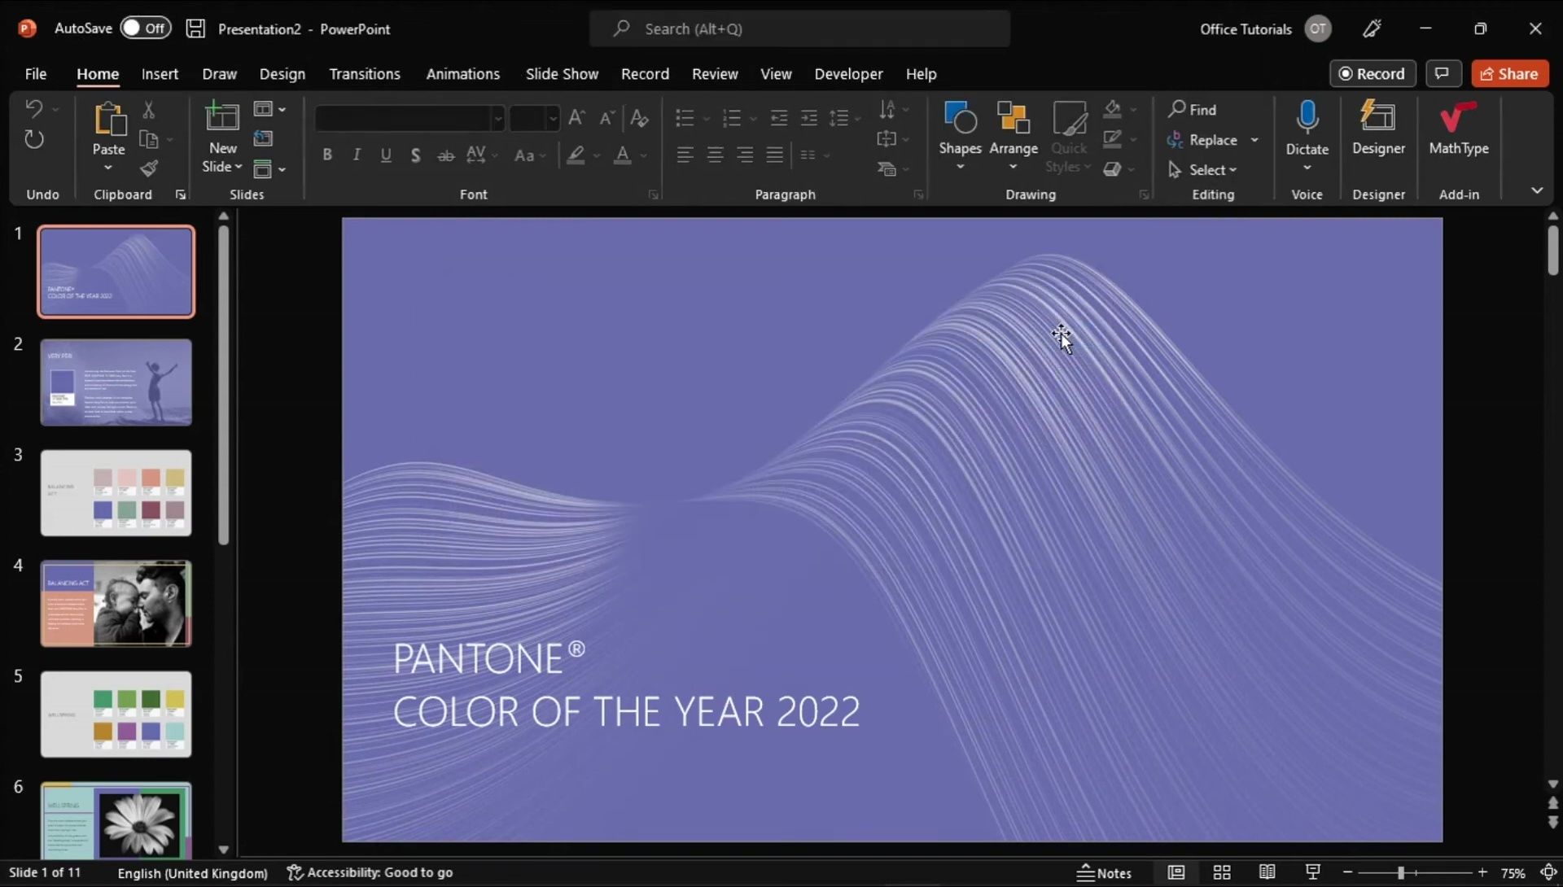This screenshot has width=1563, height=887.
Task: Click the zoom slider handle
Action: tap(1401, 872)
